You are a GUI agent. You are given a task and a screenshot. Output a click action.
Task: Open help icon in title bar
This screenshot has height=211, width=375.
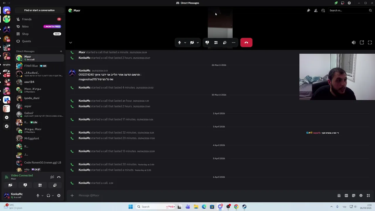349,3
